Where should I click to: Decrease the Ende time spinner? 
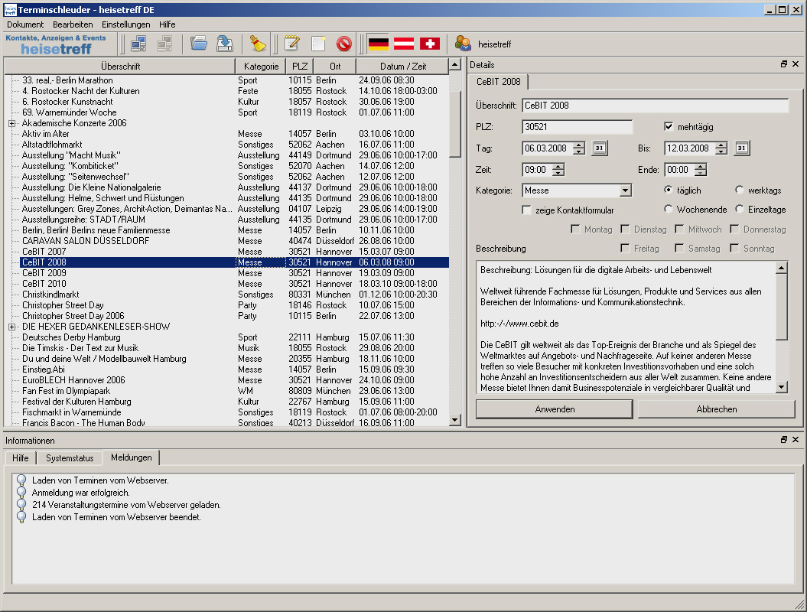coord(701,173)
